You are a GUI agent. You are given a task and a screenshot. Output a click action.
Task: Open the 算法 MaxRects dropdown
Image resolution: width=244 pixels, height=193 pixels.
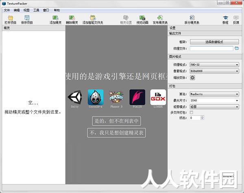click(x=214, y=94)
